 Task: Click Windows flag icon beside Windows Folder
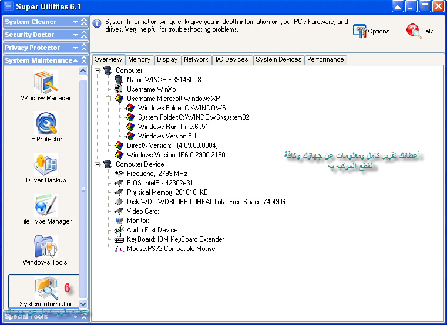(x=130, y=108)
